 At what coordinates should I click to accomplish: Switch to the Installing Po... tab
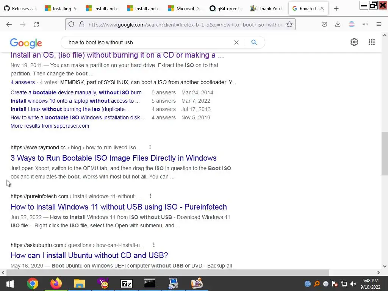pos(61,9)
